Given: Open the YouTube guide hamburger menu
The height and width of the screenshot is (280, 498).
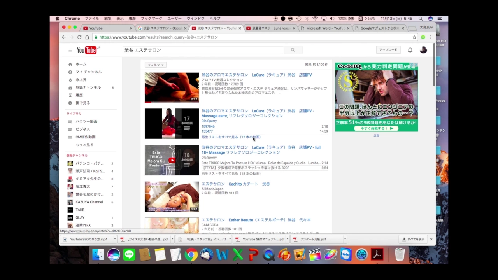Looking at the screenshot, I should (70, 50).
